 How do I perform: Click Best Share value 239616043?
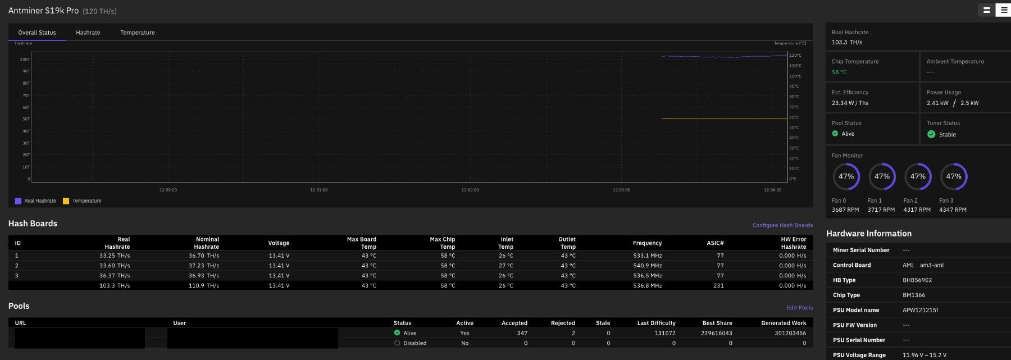point(717,333)
